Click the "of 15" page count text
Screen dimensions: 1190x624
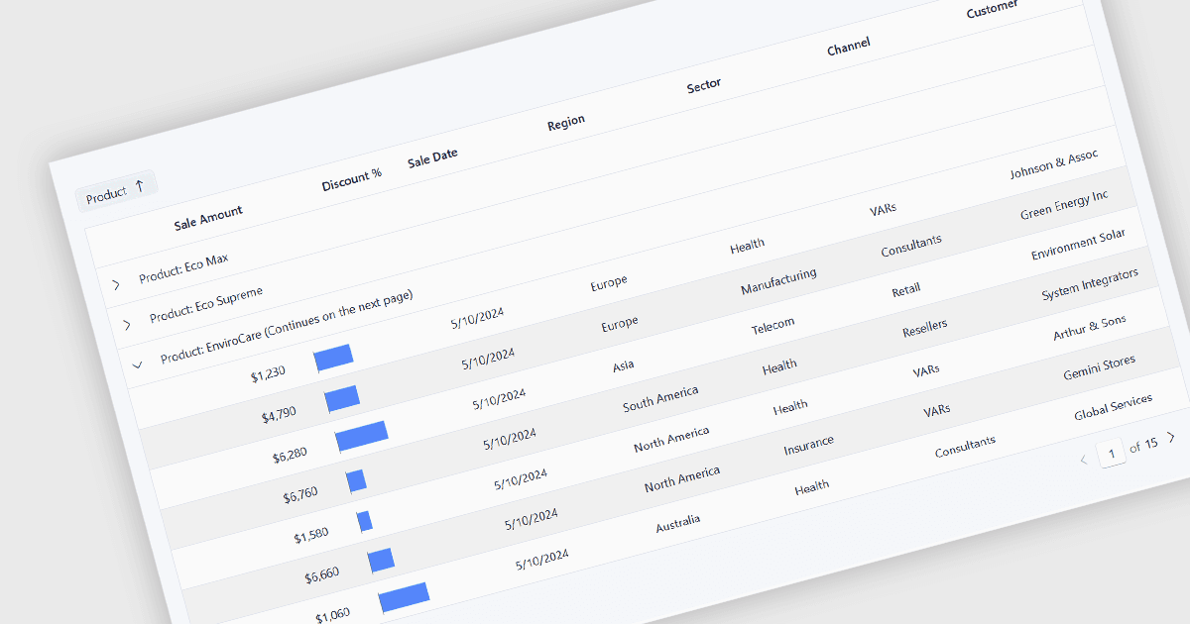pos(1143,446)
